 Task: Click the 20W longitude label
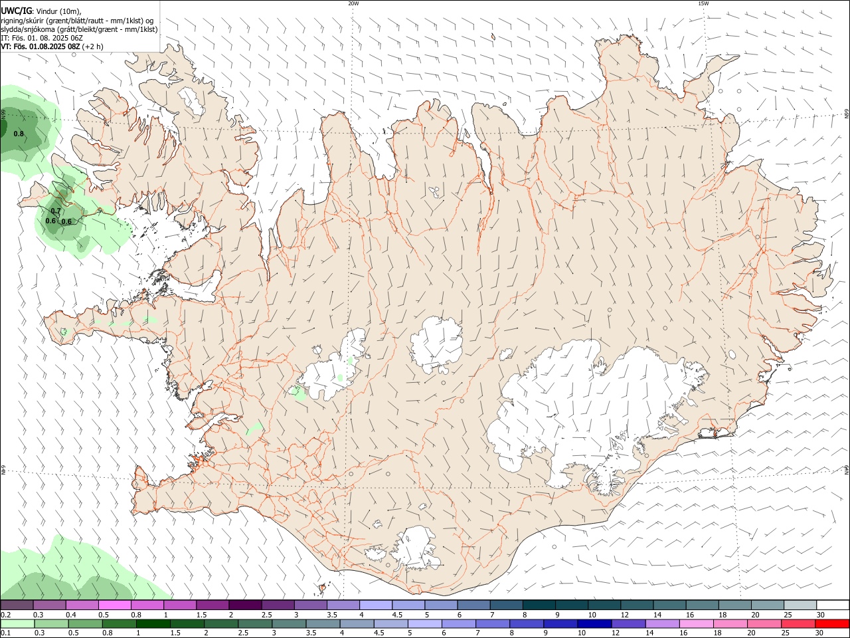(x=353, y=3)
